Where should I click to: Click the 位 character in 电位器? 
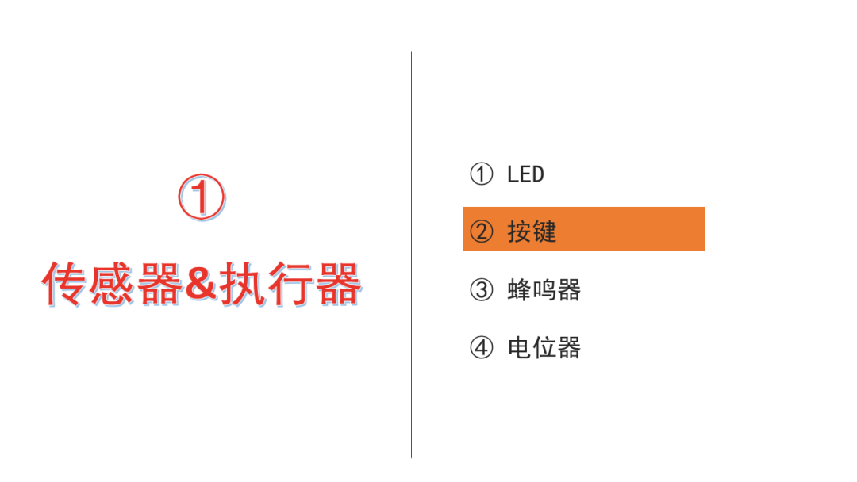[544, 348]
